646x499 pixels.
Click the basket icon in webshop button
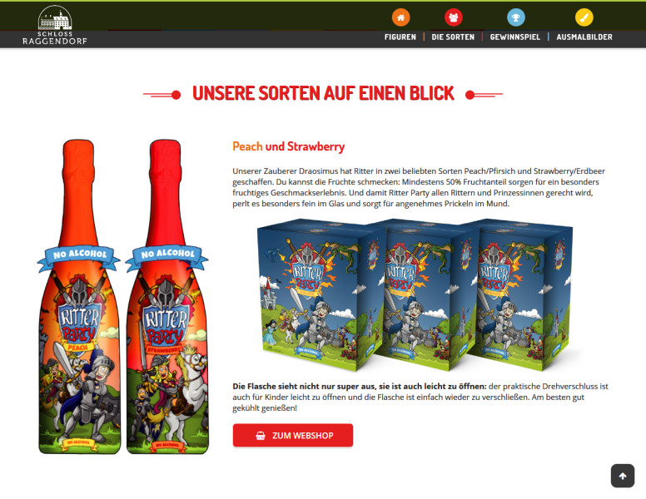(261, 436)
